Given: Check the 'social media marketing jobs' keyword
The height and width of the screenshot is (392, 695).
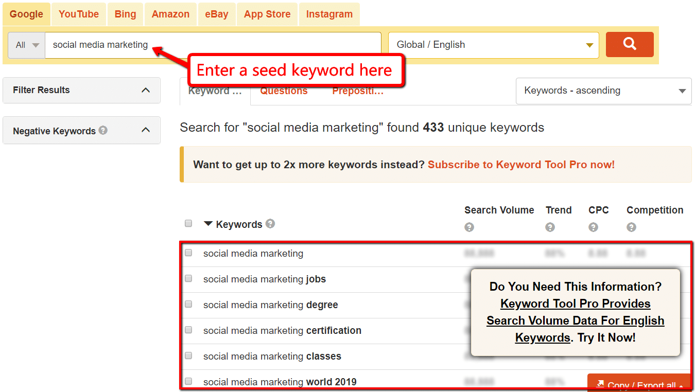Looking at the screenshot, I should click(188, 278).
